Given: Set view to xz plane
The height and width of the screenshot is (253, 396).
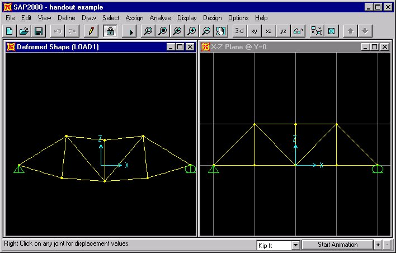Looking at the screenshot, I should (x=269, y=31).
